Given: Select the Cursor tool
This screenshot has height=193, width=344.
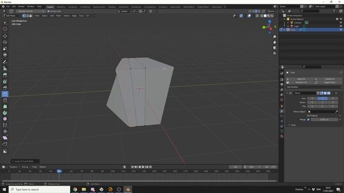Looking at the screenshot, I should pos(5,29).
